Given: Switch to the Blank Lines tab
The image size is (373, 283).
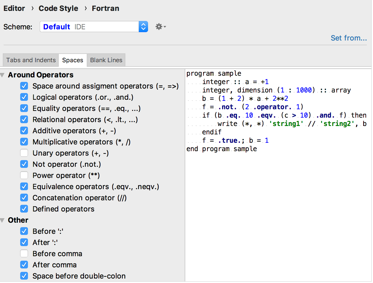Looking at the screenshot, I should [106, 60].
